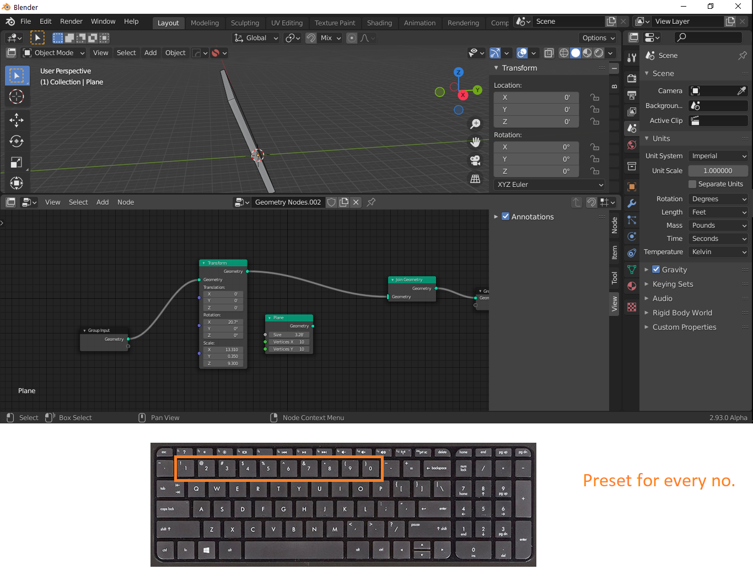753x580 pixels.
Task: Switch to the Sculpting workspace tab
Action: click(245, 23)
